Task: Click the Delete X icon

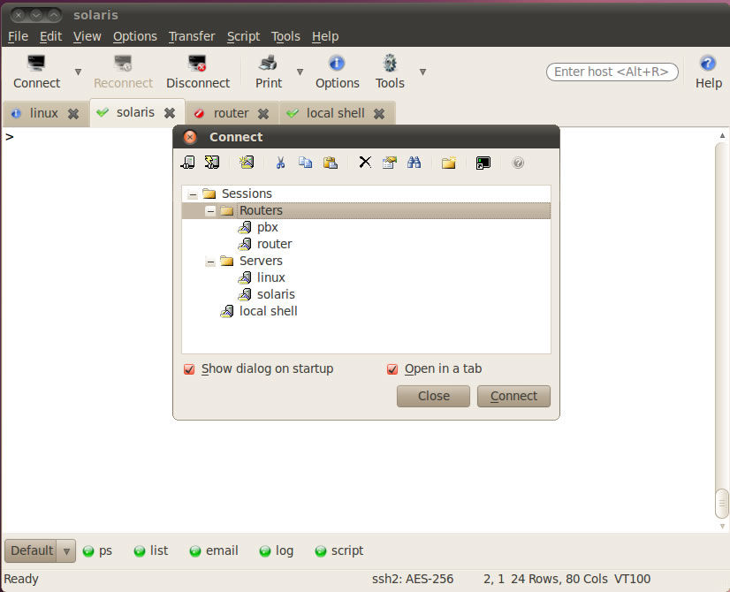Action: tap(365, 163)
